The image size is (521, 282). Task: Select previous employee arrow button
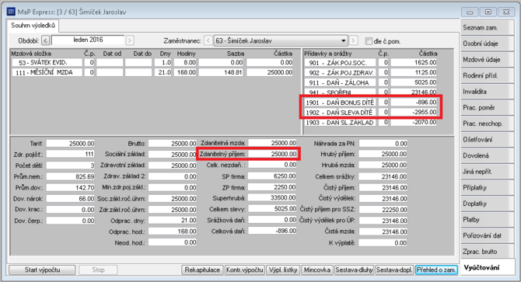[x=208, y=41]
